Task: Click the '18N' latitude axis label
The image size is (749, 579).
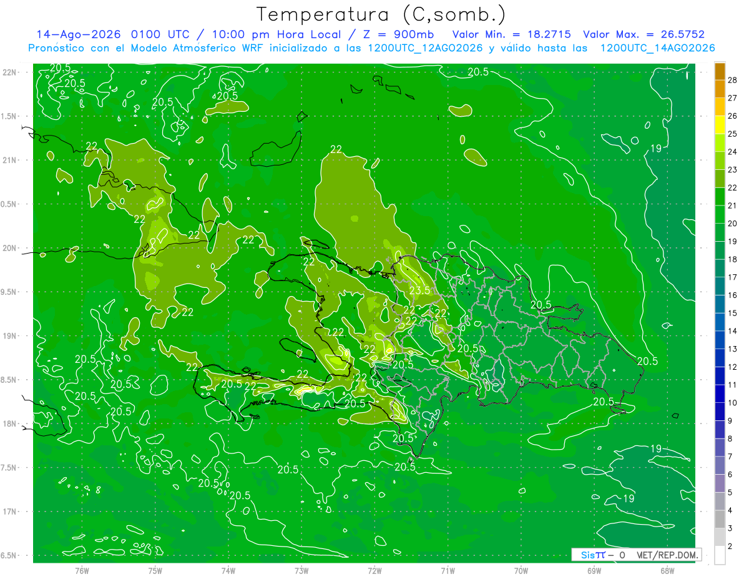Action: [10, 424]
